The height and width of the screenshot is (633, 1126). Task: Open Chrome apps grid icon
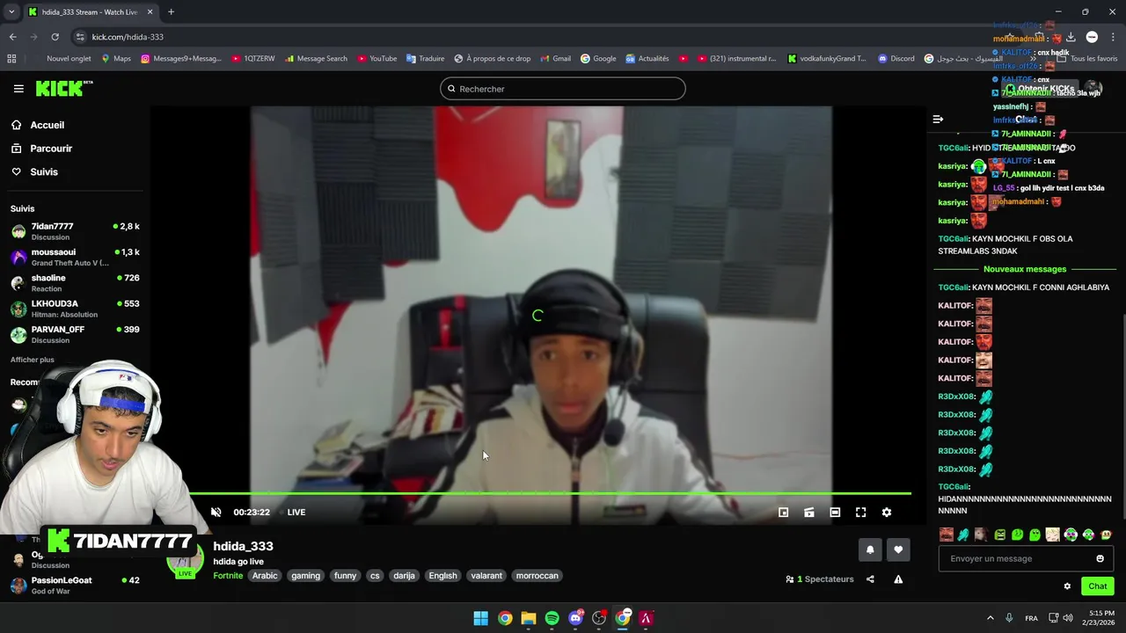[11, 59]
